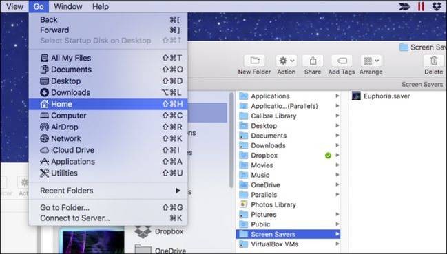Select the Applicatio...(Parallels) folder row
The height and width of the screenshot is (254, 447).
pyautogui.click(x=288, y=106)
